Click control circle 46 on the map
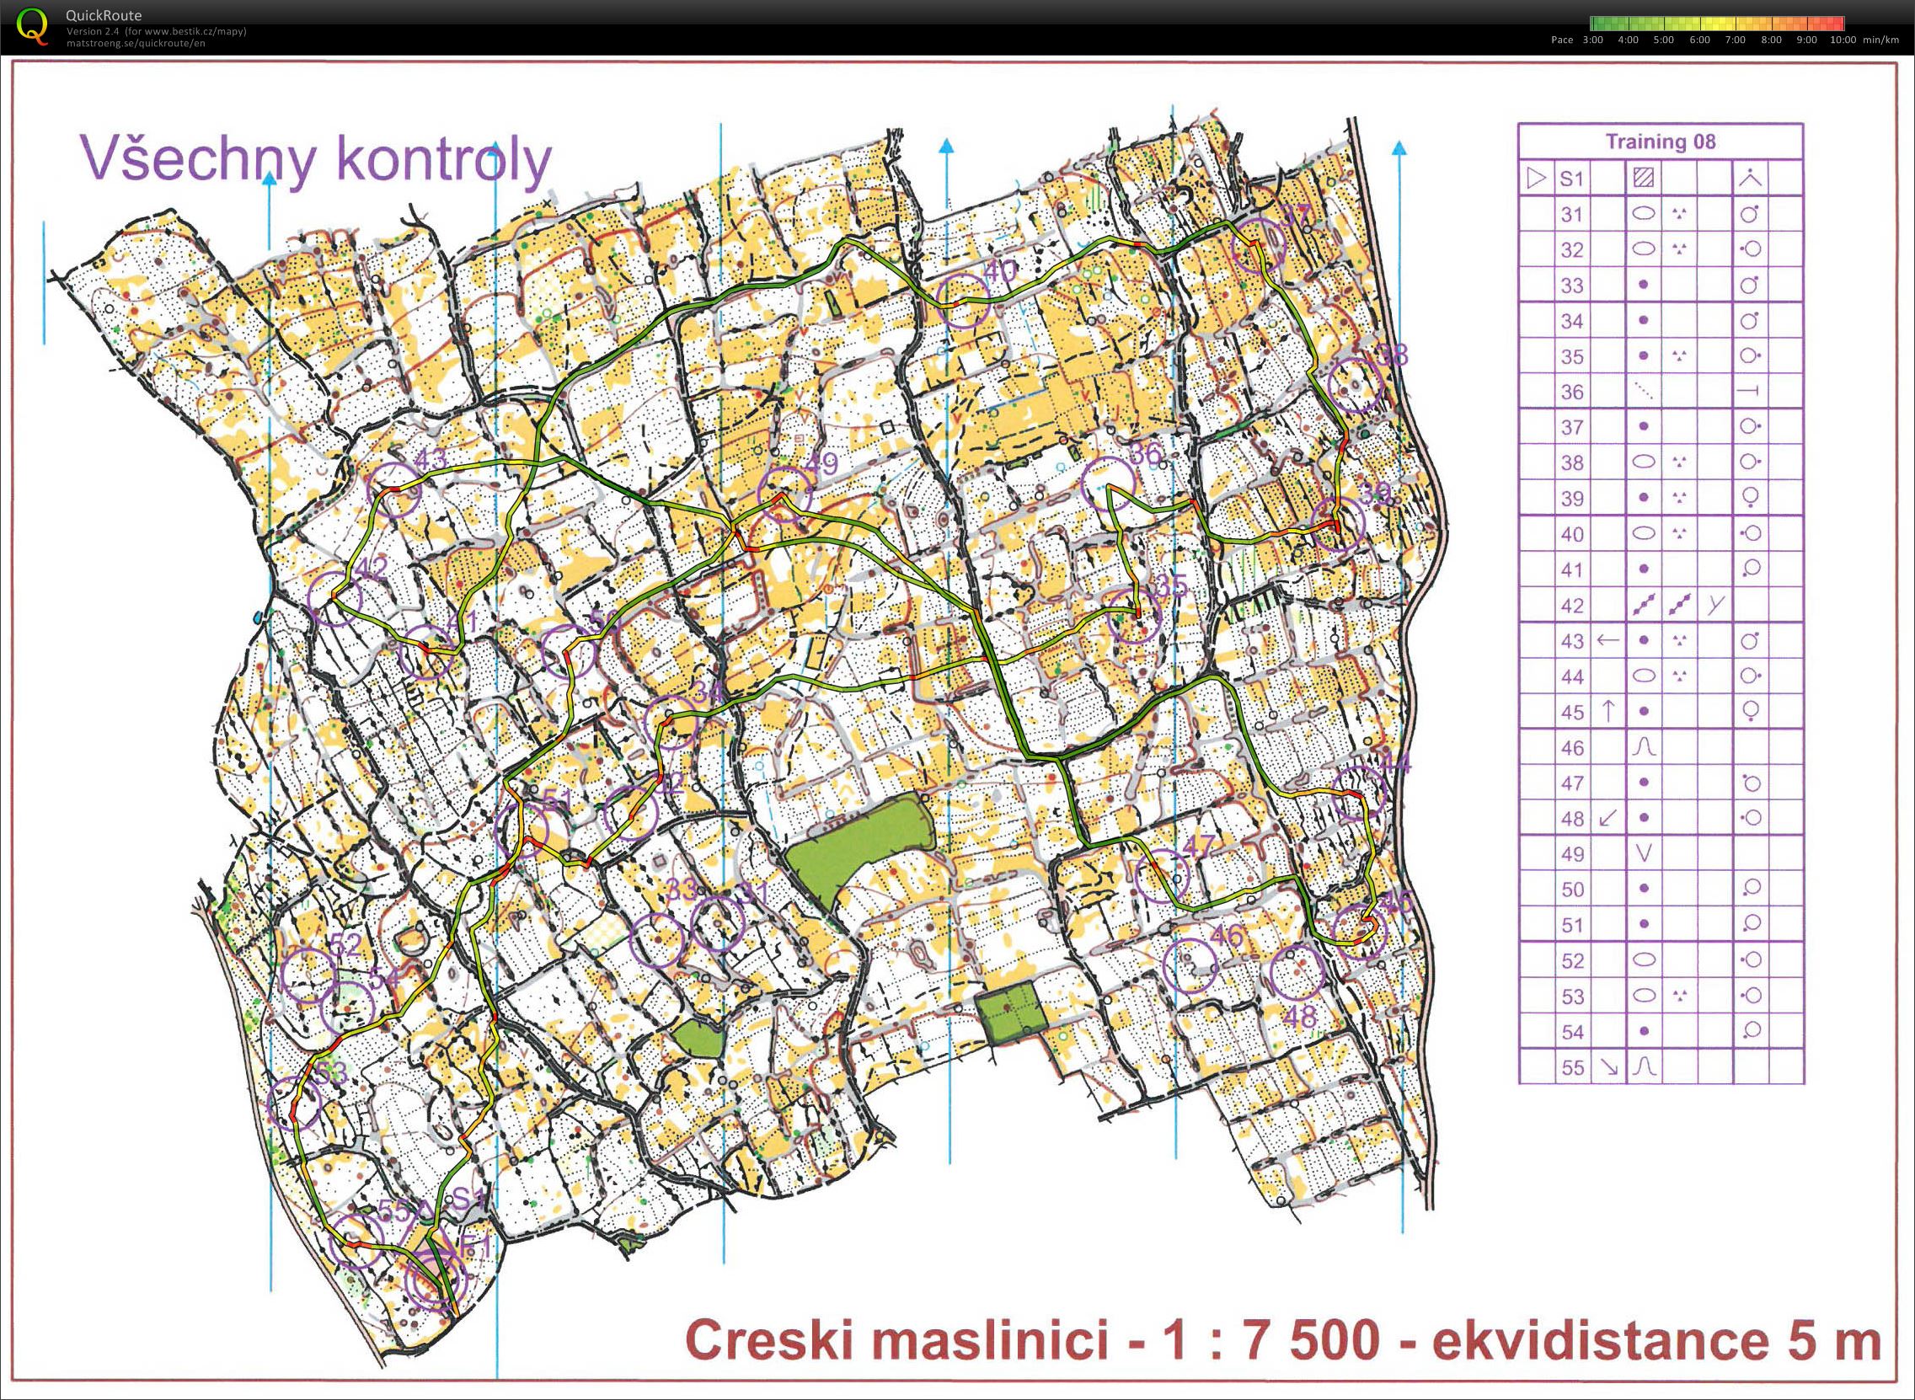The image size is (1915, 1400). click(1190, 965)
